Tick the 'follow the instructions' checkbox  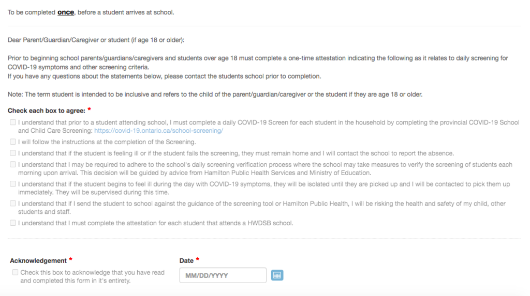tap(12, 142)
